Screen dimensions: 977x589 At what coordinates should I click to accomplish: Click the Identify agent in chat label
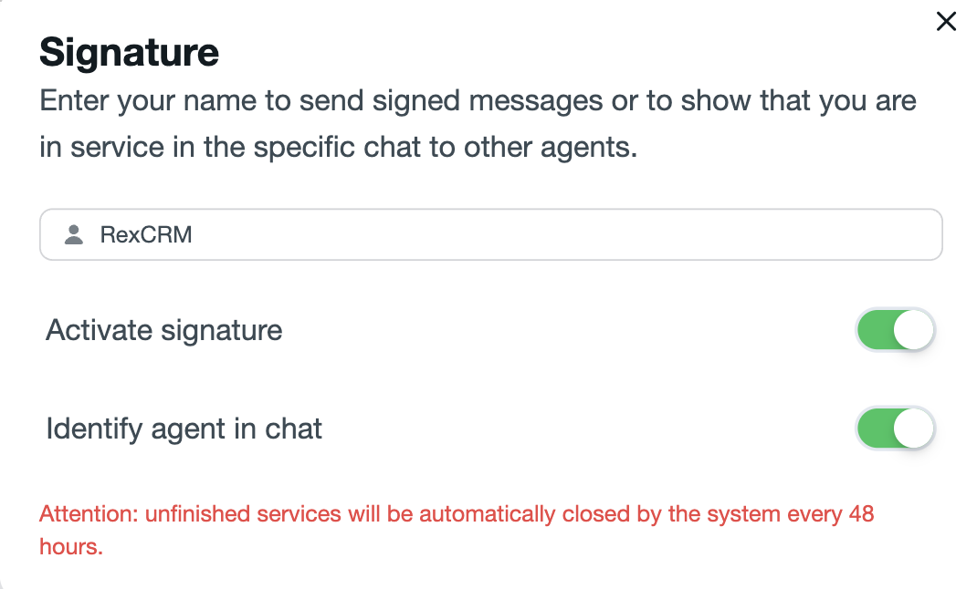(x=184, y=429)
